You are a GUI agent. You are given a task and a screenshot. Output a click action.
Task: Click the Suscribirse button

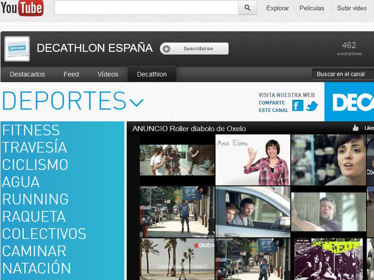[194, 49]
